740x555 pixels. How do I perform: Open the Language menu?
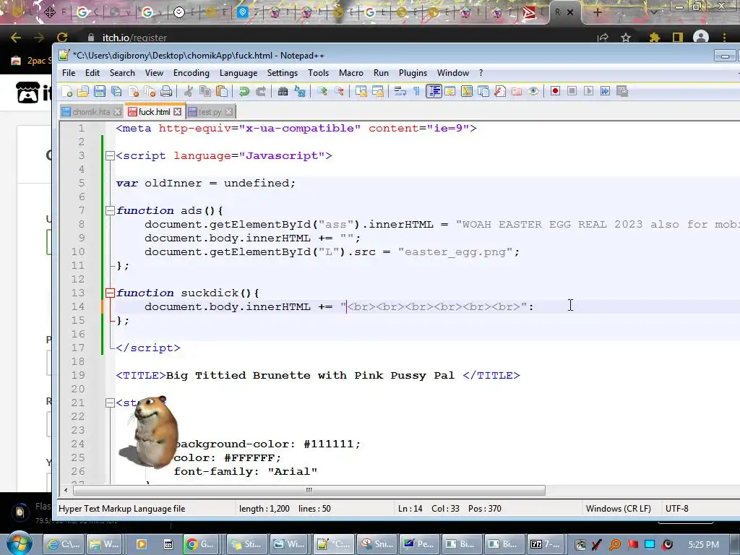(238, 73)
